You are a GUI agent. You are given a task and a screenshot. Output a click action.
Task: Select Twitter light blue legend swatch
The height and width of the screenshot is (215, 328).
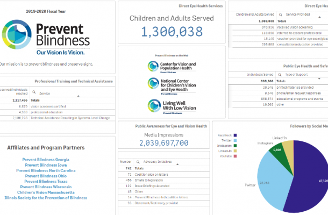point(235,140)
